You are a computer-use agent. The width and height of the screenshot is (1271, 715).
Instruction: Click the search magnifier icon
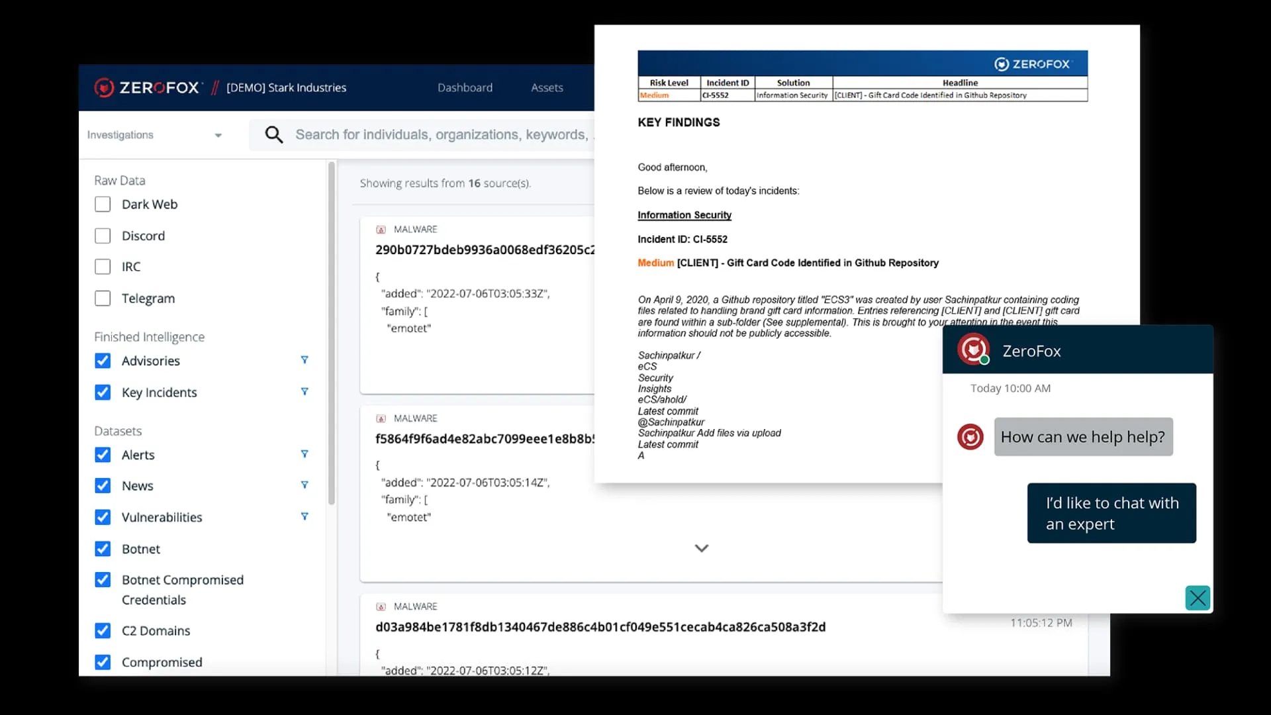273,135
